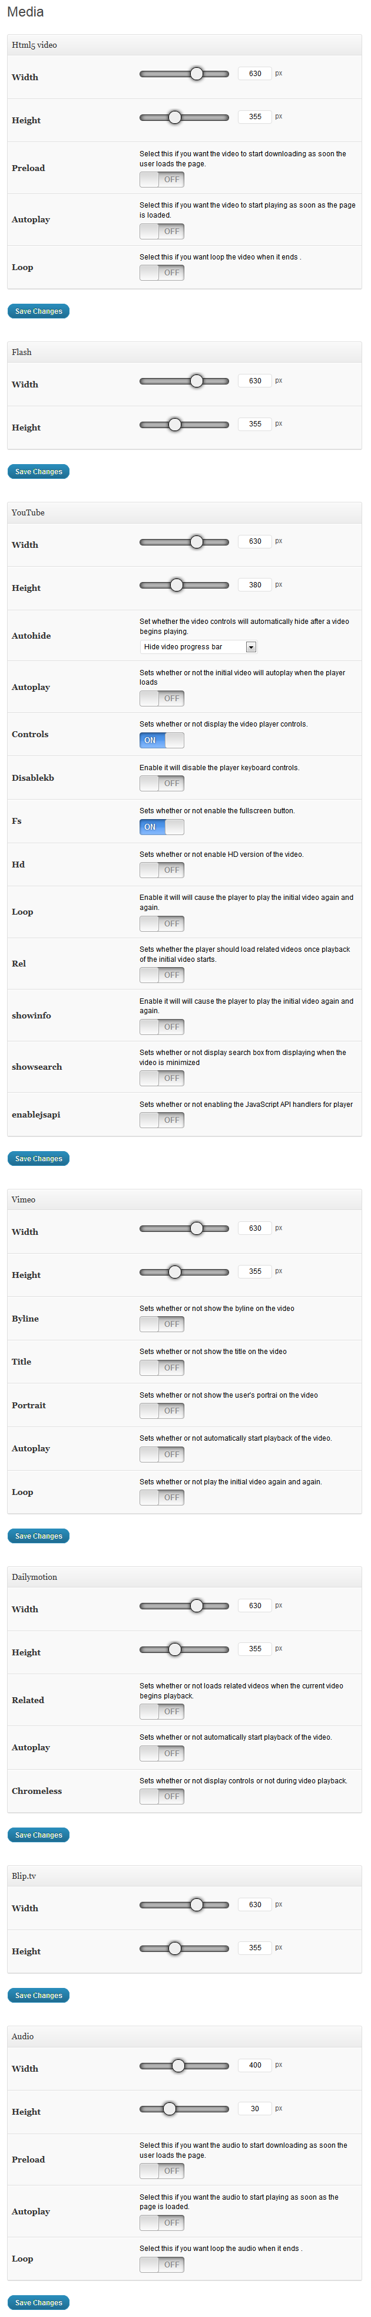Focus Flash Width value field
The height and width of the screenshot is (2317, 371).
click(x=255, y=380)
